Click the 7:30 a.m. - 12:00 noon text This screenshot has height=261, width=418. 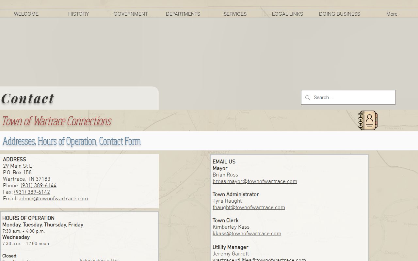(25, 244)
